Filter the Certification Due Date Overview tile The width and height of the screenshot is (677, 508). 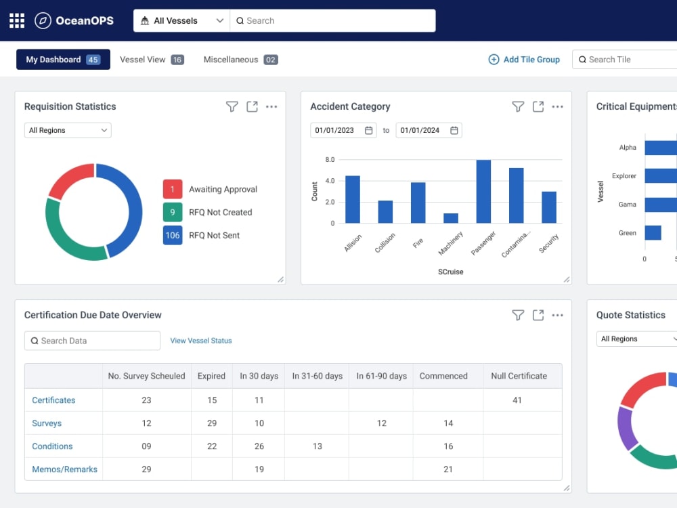click(518, 316)
